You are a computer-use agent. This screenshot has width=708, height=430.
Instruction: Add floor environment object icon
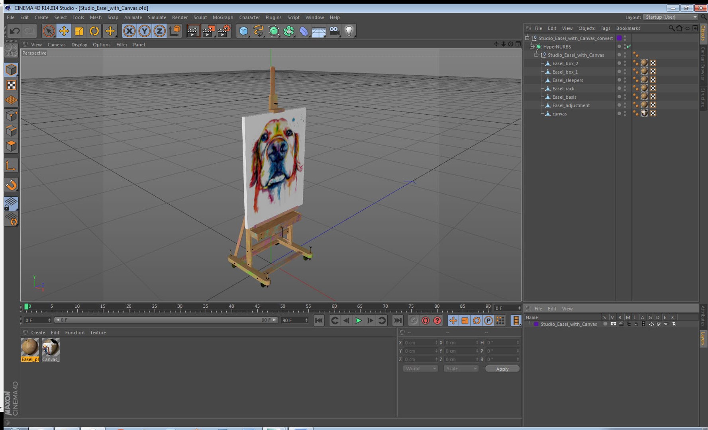pyautogui.click(x=319, y=31)
